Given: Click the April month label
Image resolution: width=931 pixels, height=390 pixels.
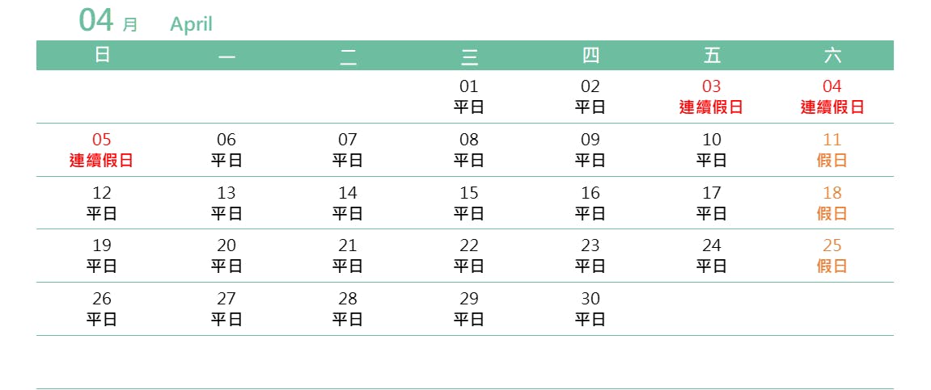Looking at the screenshot, I should tap(191, 24).
